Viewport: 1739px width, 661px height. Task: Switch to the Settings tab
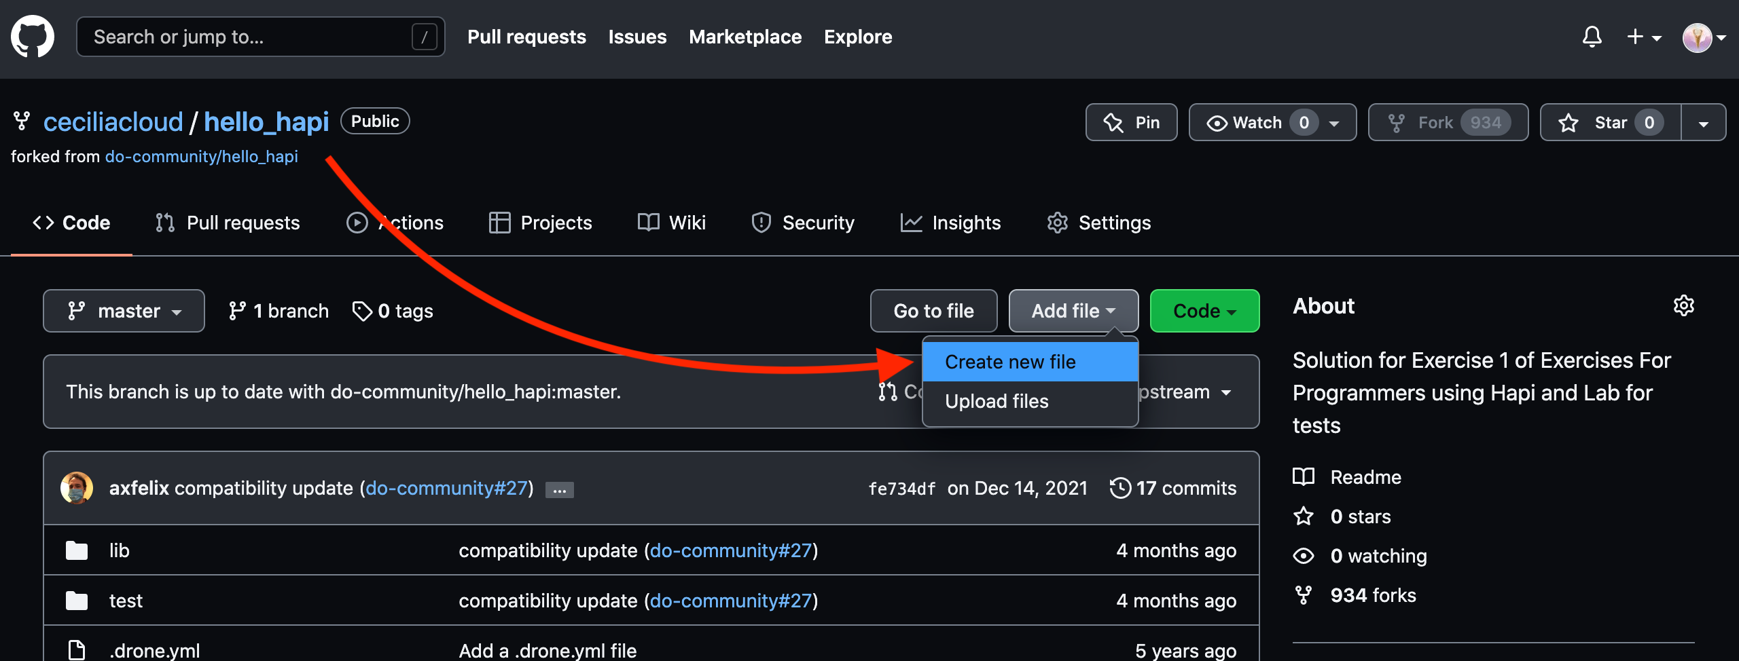click(x=1098, y=223)
